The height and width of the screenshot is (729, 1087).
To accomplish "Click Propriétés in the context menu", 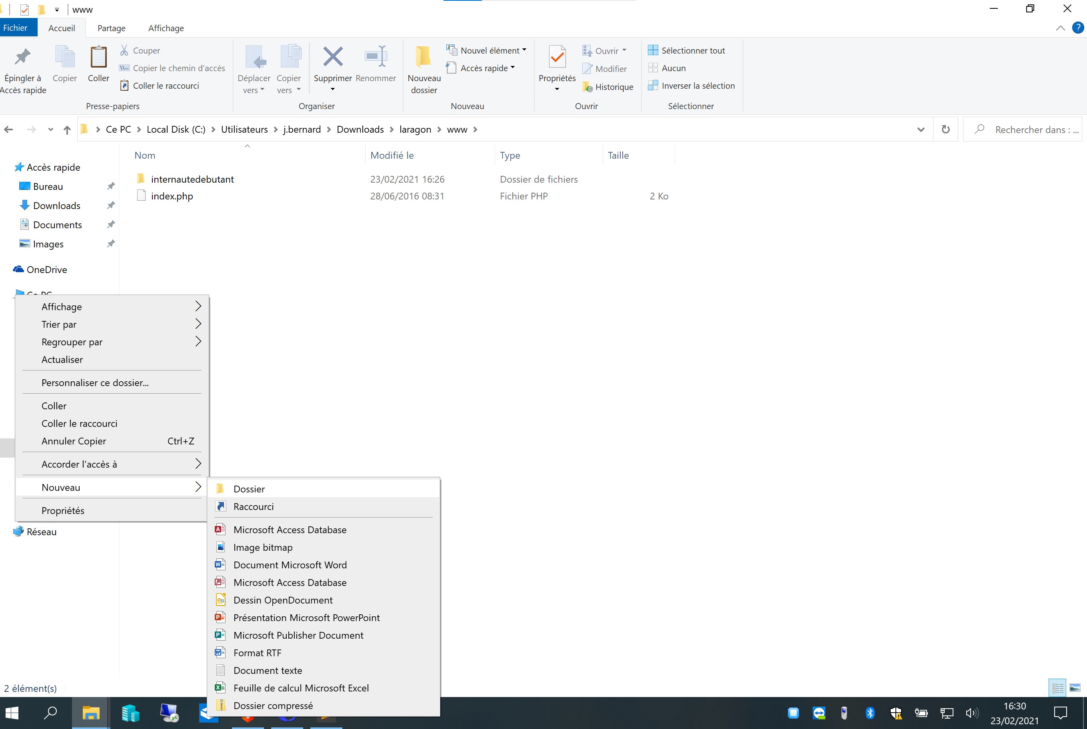I will click(x=112, y=510).
